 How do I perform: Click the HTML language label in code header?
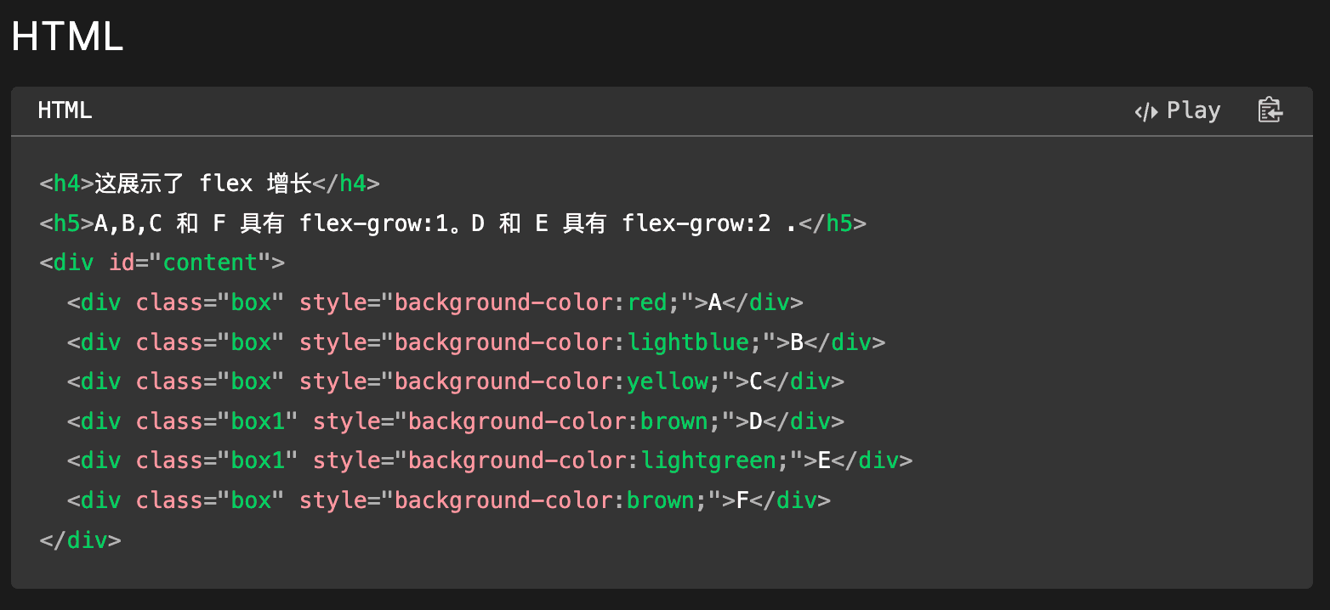click(x=65, y=110)
